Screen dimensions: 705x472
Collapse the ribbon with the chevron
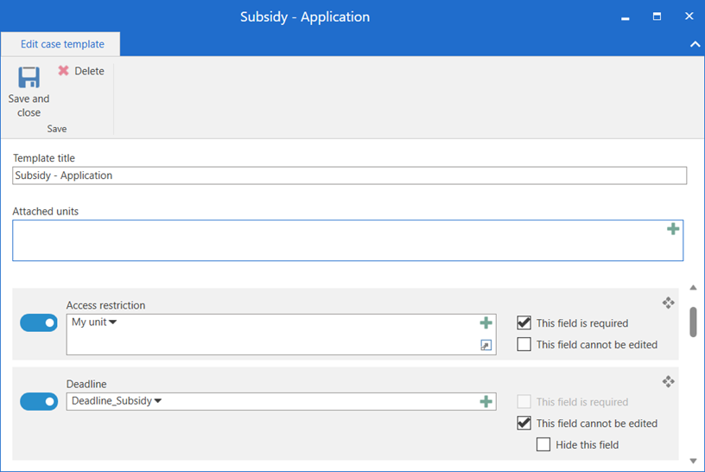pyautogui.click(x=695, y=44)
